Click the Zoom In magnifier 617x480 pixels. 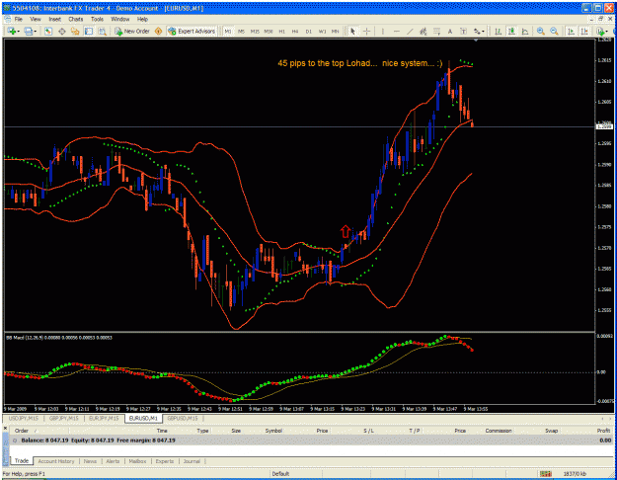541,31
